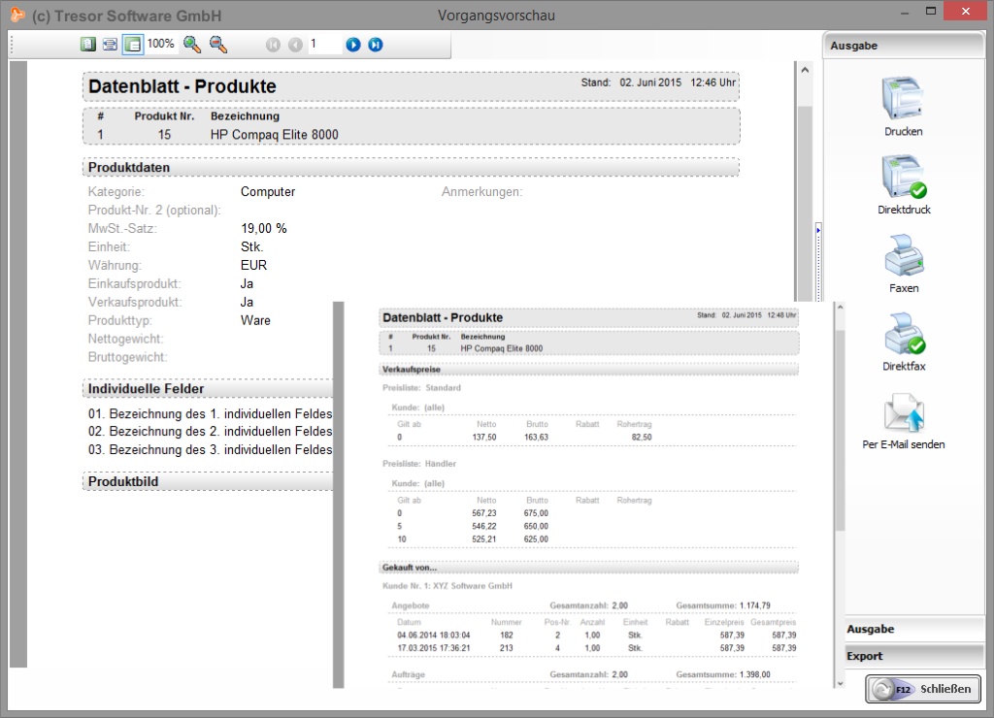Open the Faxen option
This screenshot has height=718, width=994.
(x=903, y=257)
